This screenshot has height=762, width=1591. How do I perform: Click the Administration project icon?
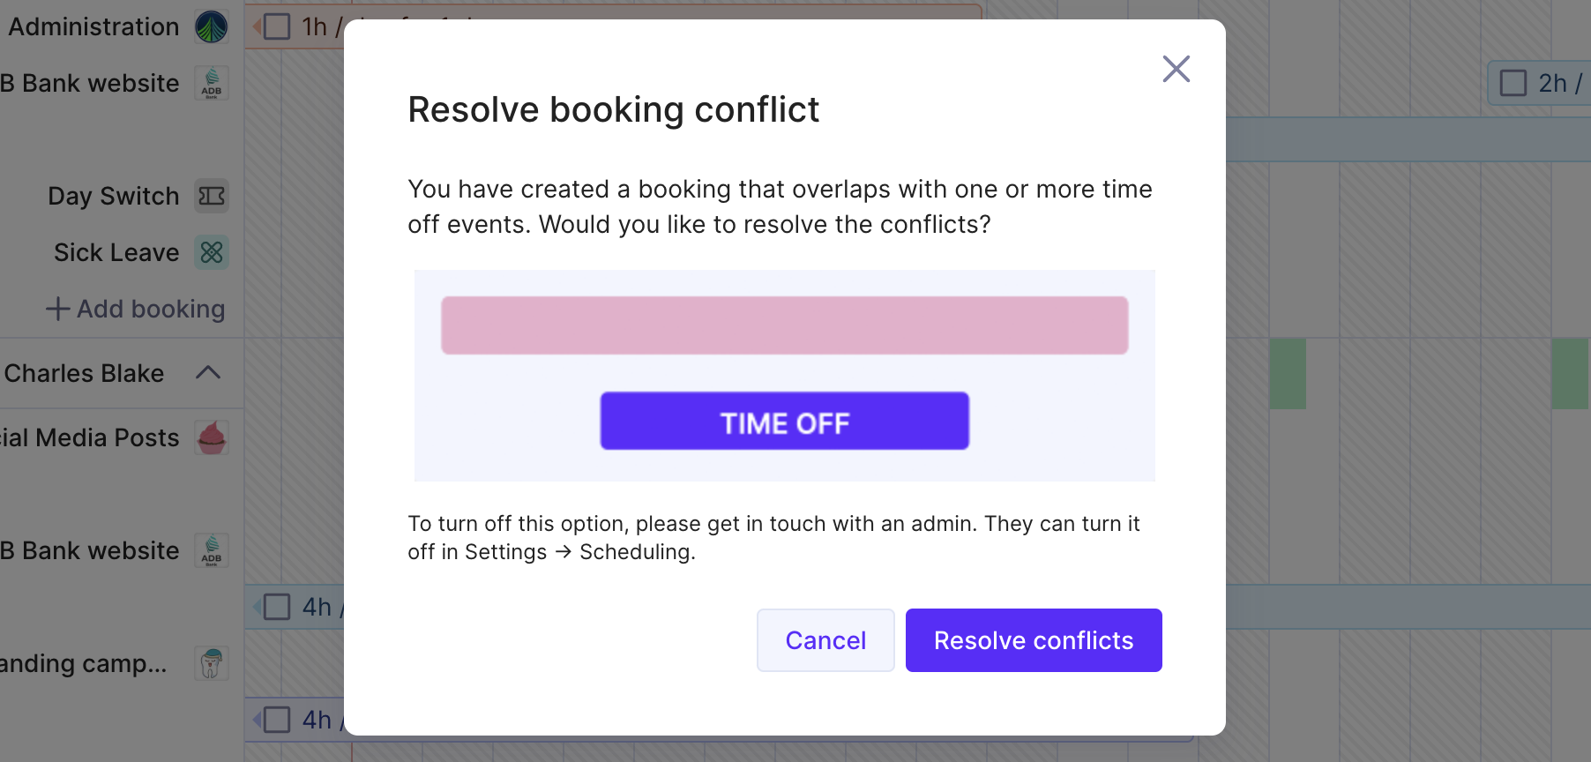(x=212, y=26)
